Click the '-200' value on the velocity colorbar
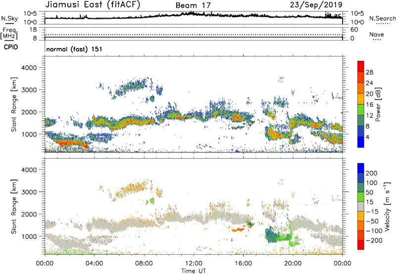The height and width of the screenshot is (274, 396). [x=373, y=240]
